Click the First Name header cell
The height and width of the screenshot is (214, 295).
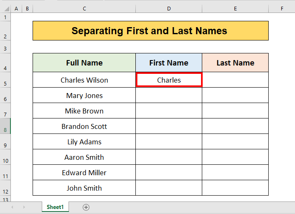169,63
